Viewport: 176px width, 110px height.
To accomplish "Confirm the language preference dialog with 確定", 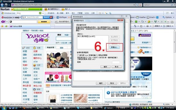I will click(x=105, y=67).
